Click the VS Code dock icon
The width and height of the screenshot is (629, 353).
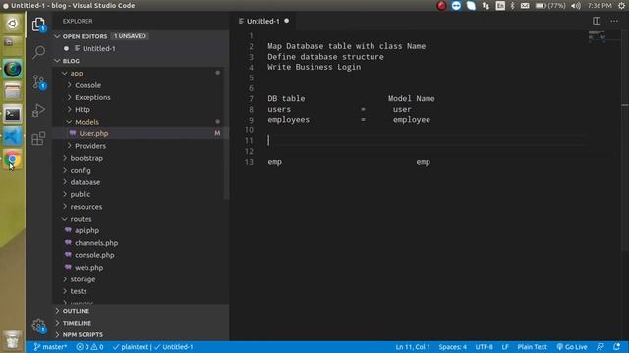pos(13,137)
